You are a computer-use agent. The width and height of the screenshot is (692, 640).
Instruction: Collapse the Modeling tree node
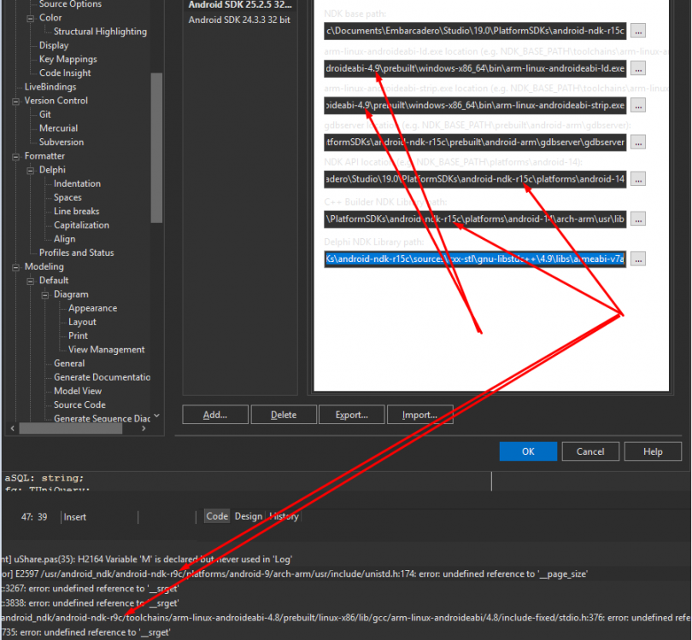(16, 267)
